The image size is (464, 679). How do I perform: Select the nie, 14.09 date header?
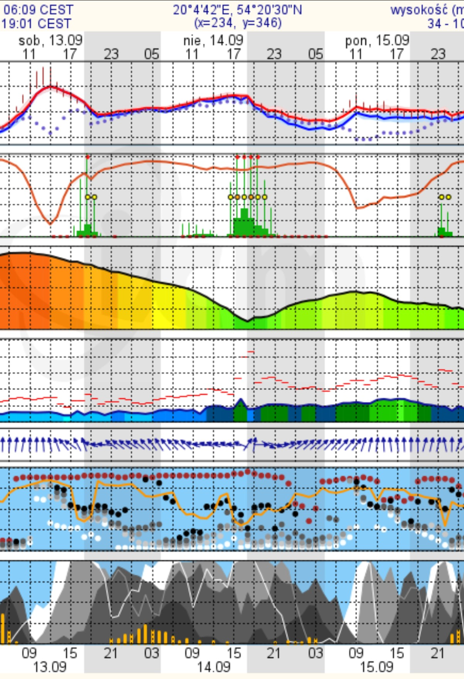point(213,41)
